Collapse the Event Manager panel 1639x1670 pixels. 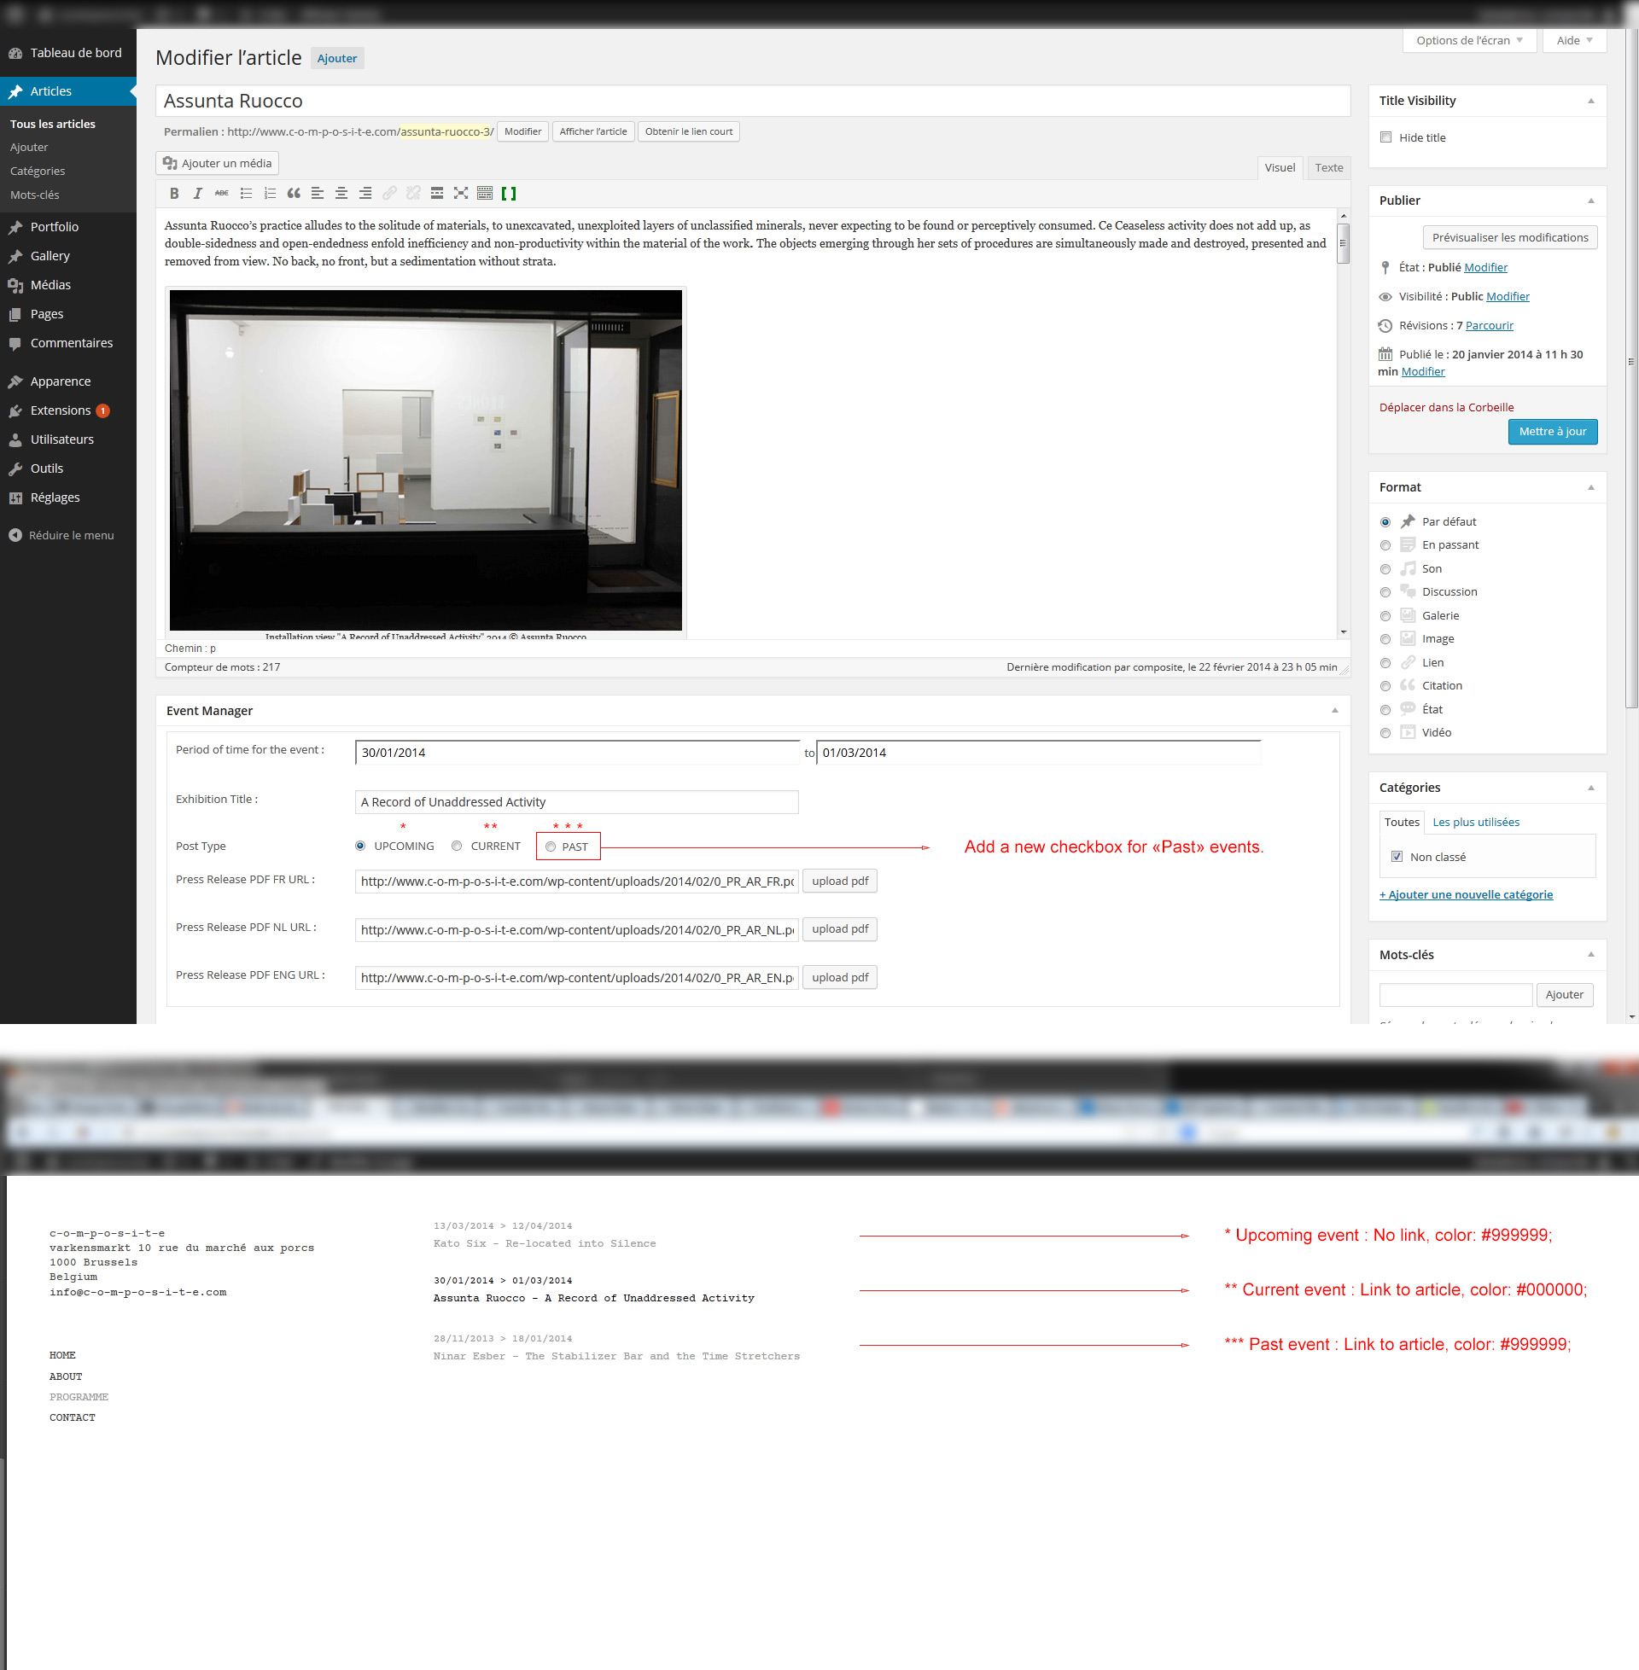1335,710
